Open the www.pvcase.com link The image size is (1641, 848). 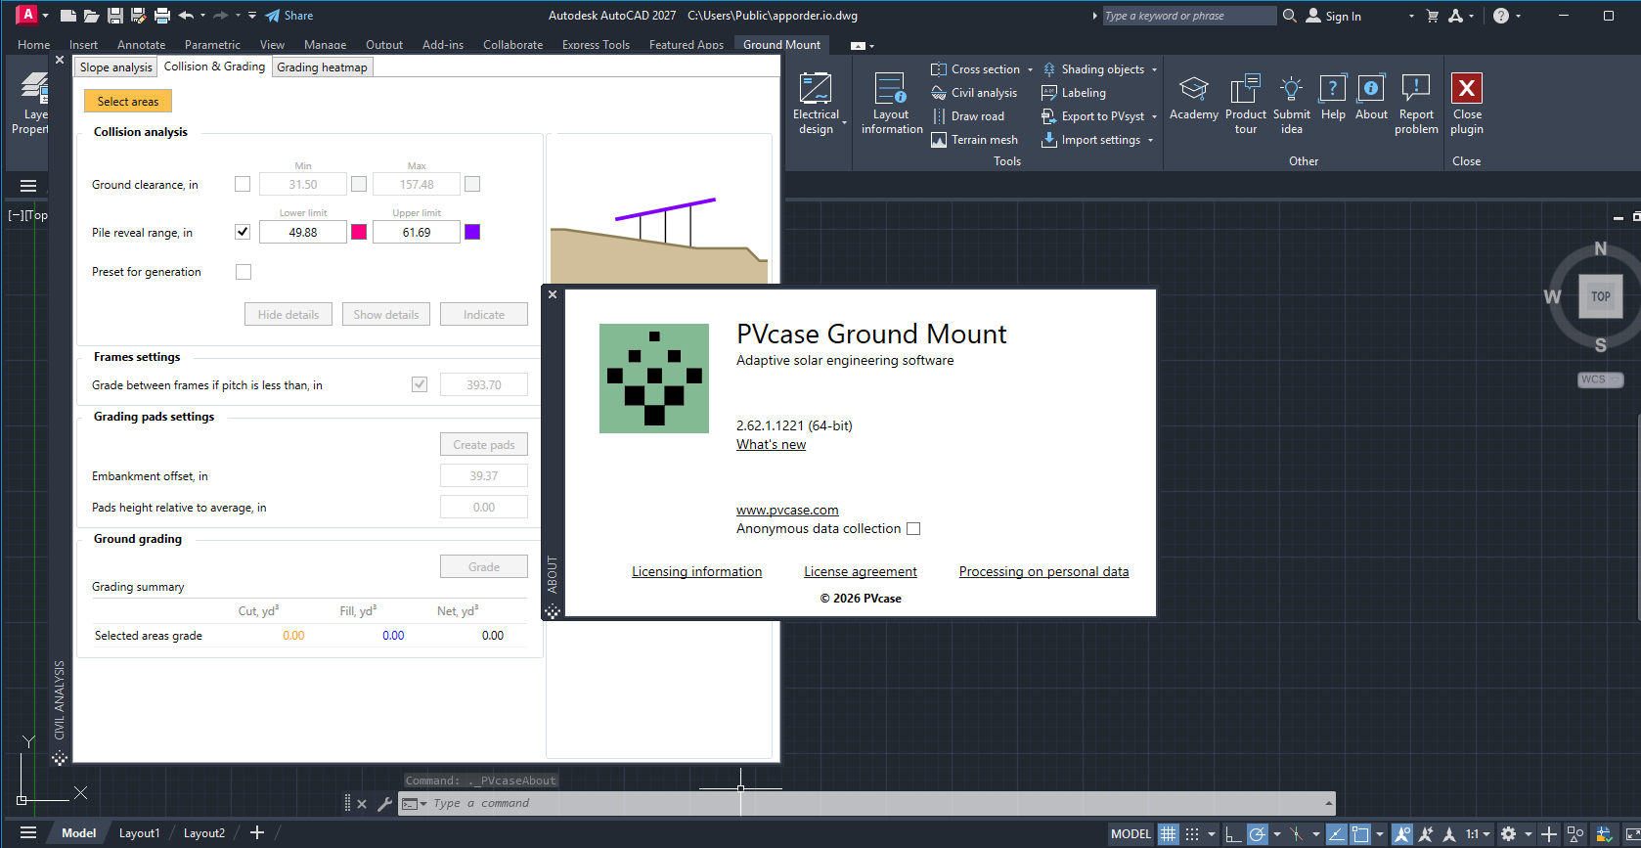point(787,511)
